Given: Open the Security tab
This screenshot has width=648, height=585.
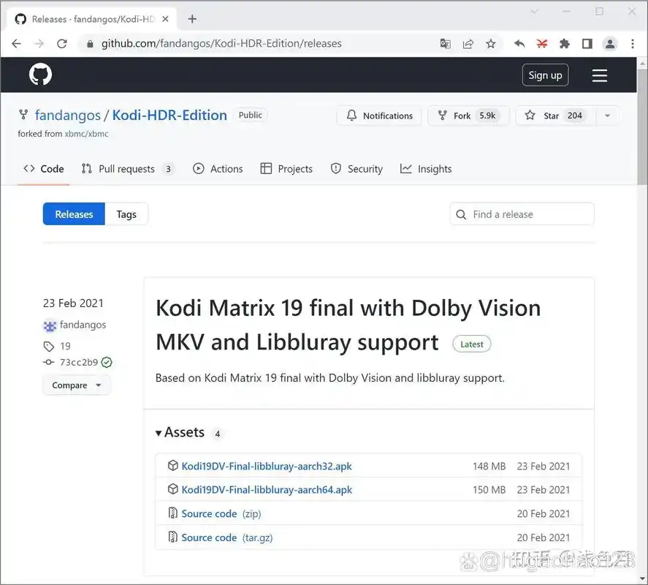Looking at the screenshot, I should tap(357, 169).
